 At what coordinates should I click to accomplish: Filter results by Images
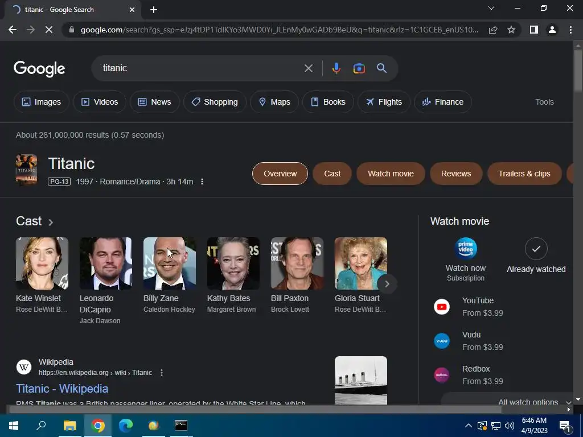coord(41,102)
